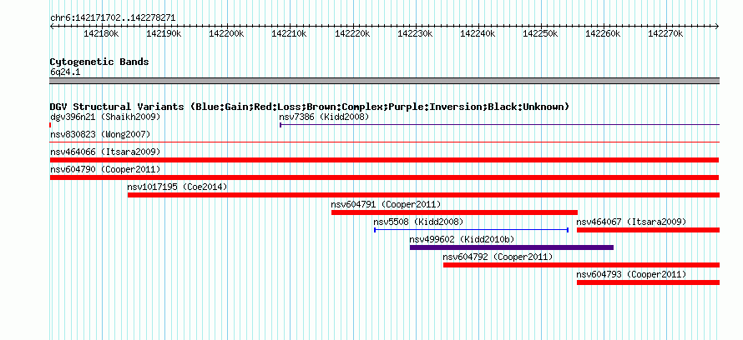Select the dgv396n21 (Shaikh2009) label
Screen dimensions: 743x340
coord(105,117)
